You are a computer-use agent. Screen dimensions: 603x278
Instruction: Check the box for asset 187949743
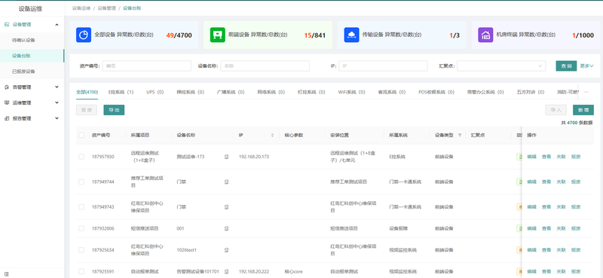click(81, 207)
